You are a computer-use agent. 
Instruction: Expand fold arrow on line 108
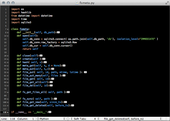point(8,102)
